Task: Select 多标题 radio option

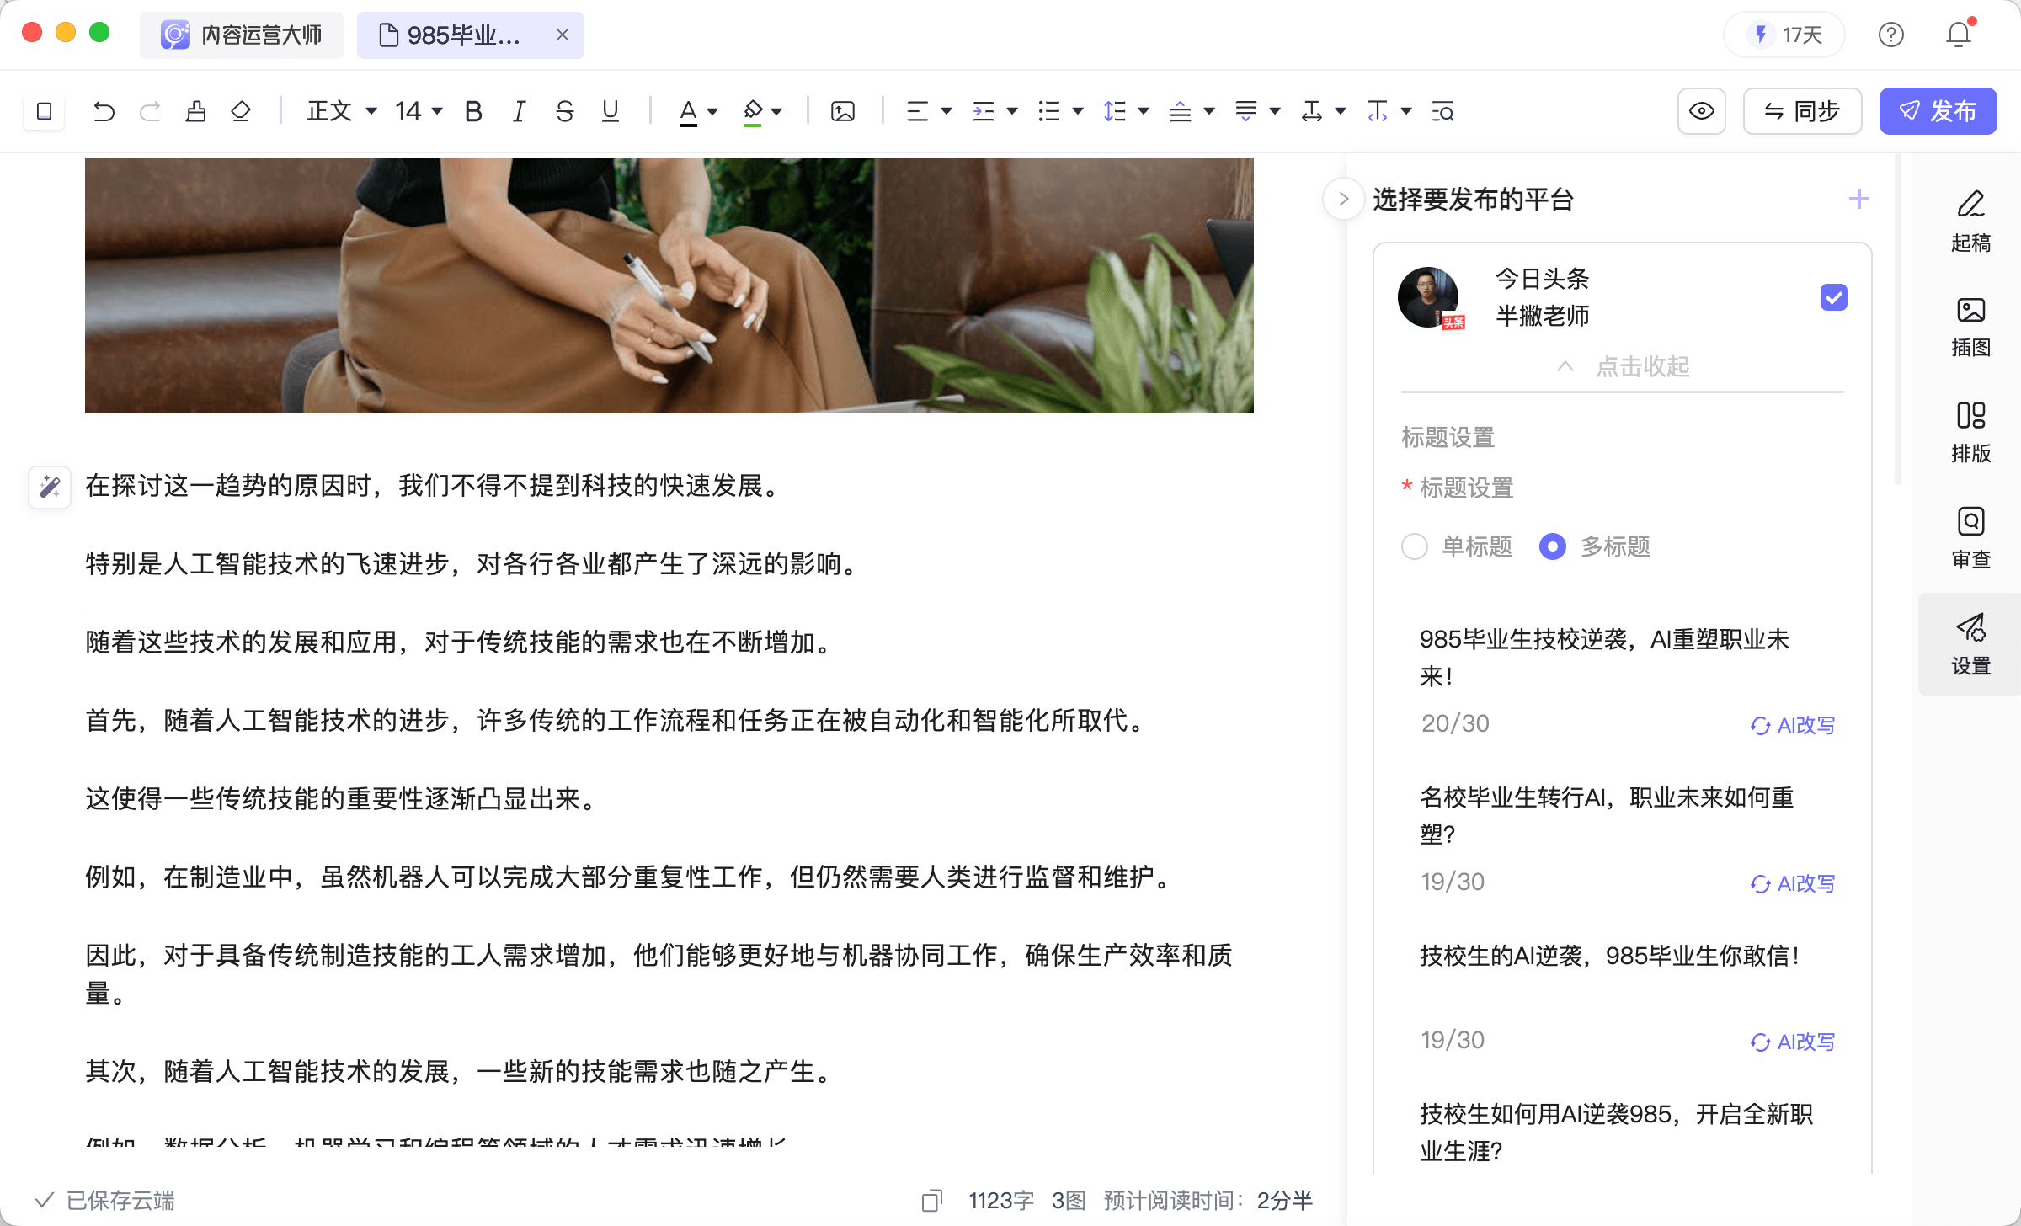Action: pos(1552,546)
